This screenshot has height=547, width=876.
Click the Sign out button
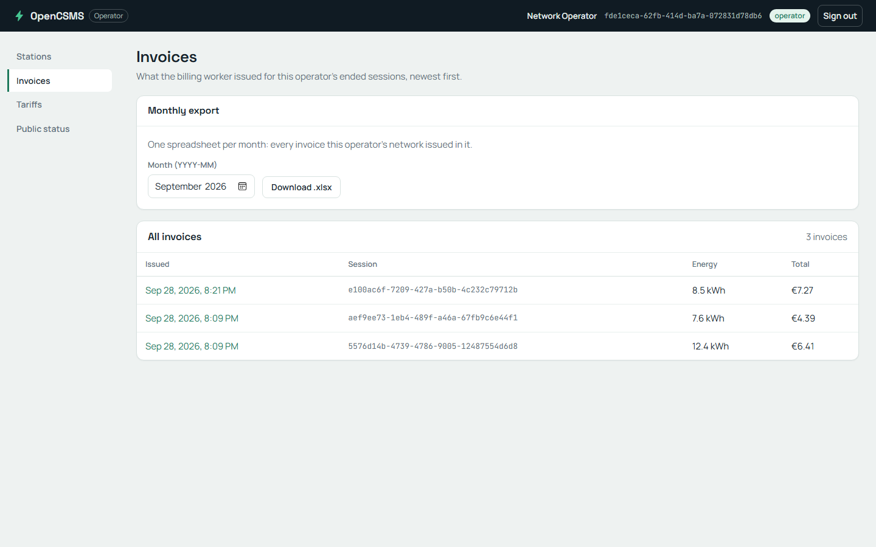click(x=839, y=16)
